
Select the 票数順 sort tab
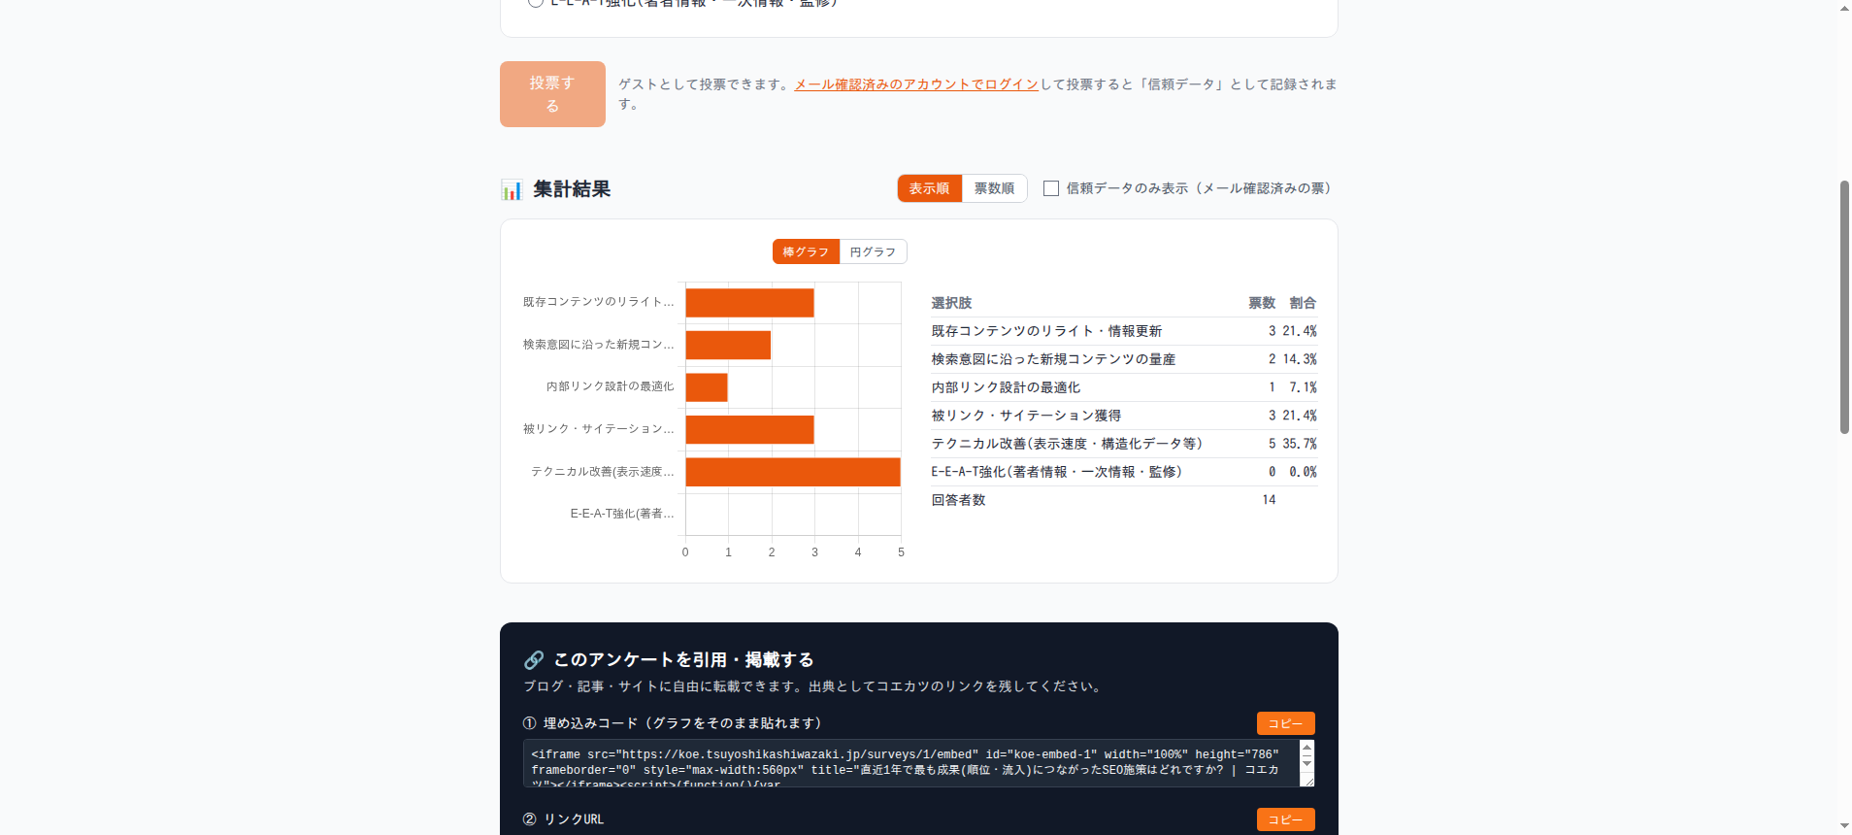(x=994, y=188)
